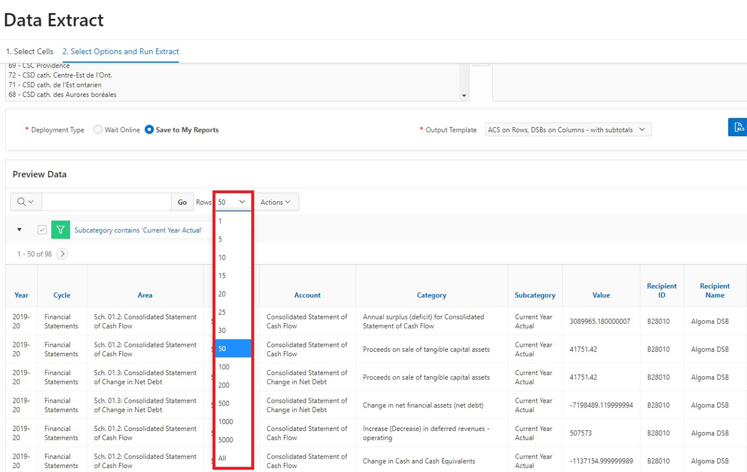
Task: Click 'Go' button to run search
Action: [182, 202]
